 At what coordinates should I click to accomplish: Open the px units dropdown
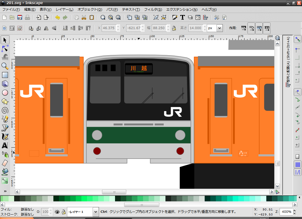[219, 28]
